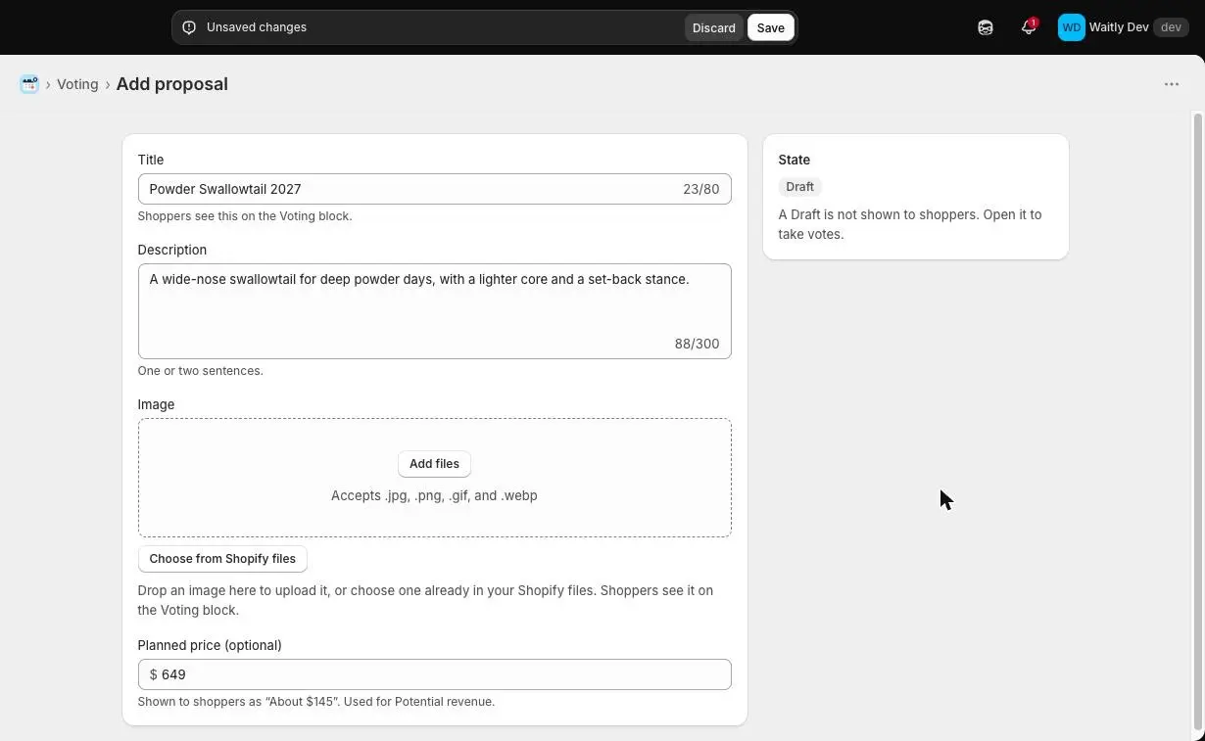Click the image drop zone text
This screenshot has height=741, width=1205.
coord(434,495)
